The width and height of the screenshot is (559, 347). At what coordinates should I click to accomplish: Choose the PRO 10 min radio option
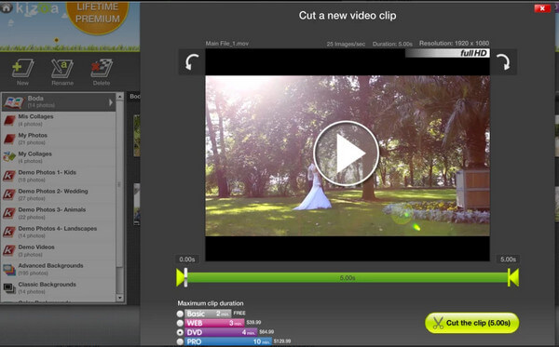[180, 341]
